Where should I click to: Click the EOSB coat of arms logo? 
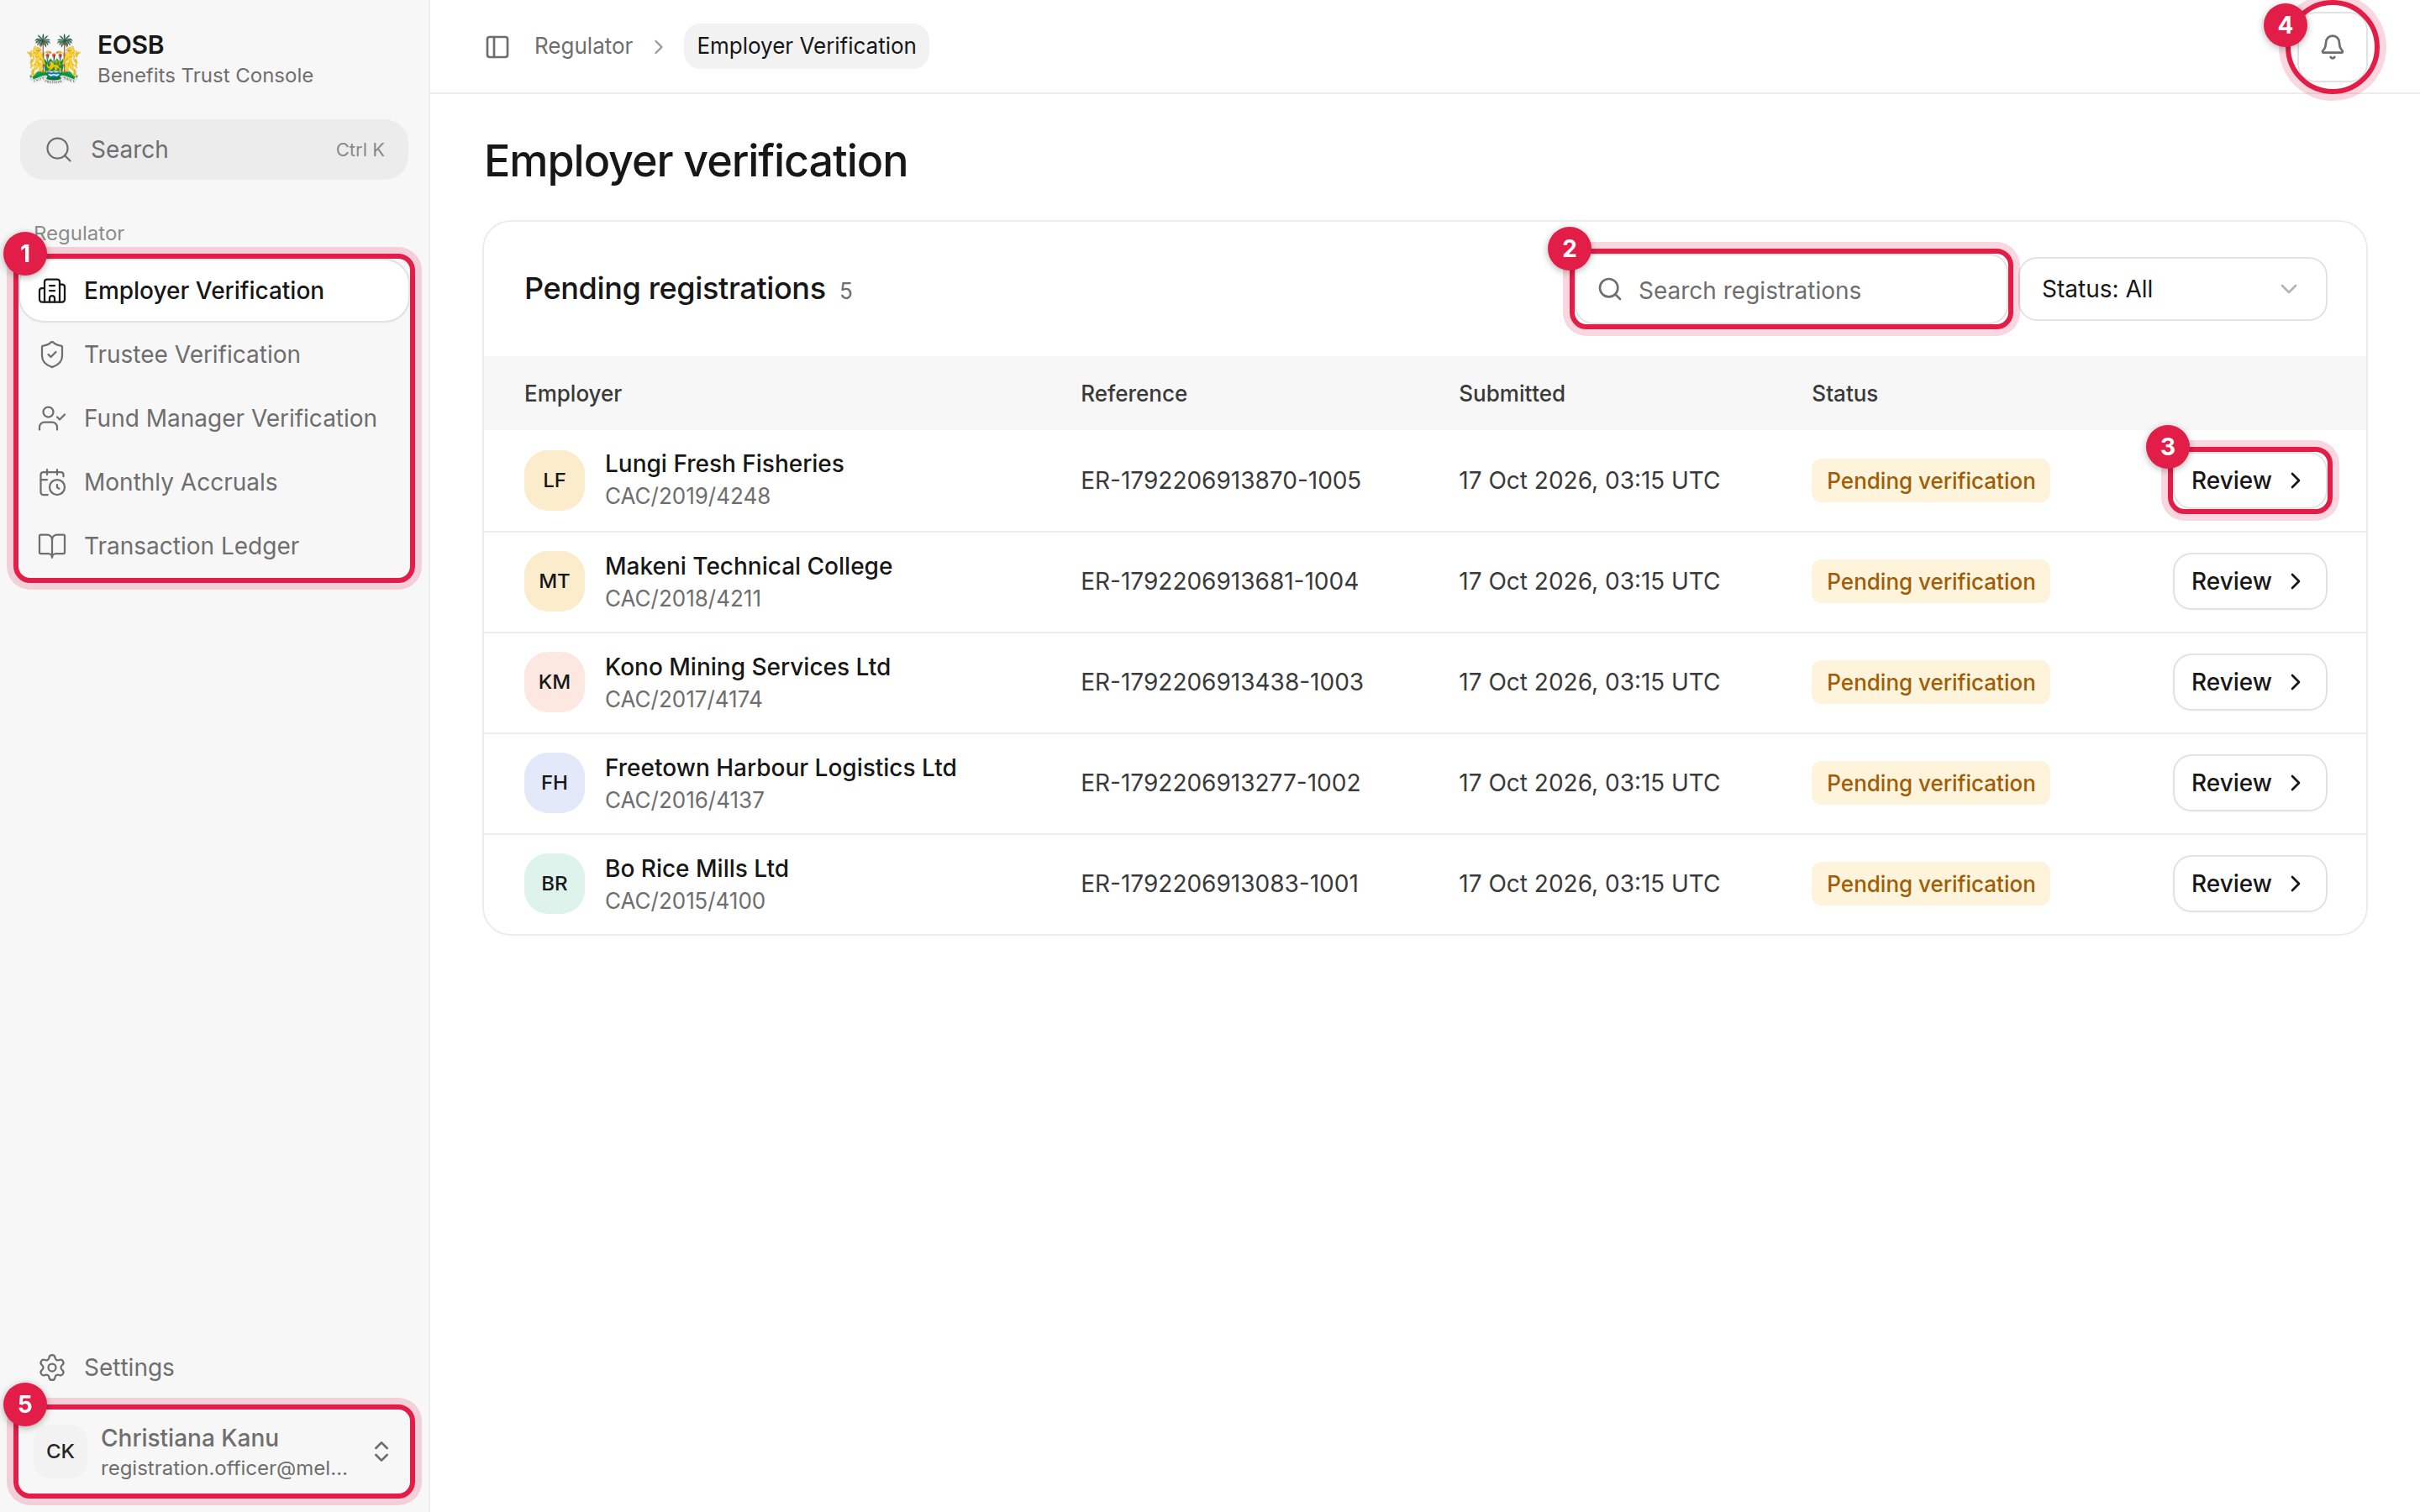coord(53,59)
